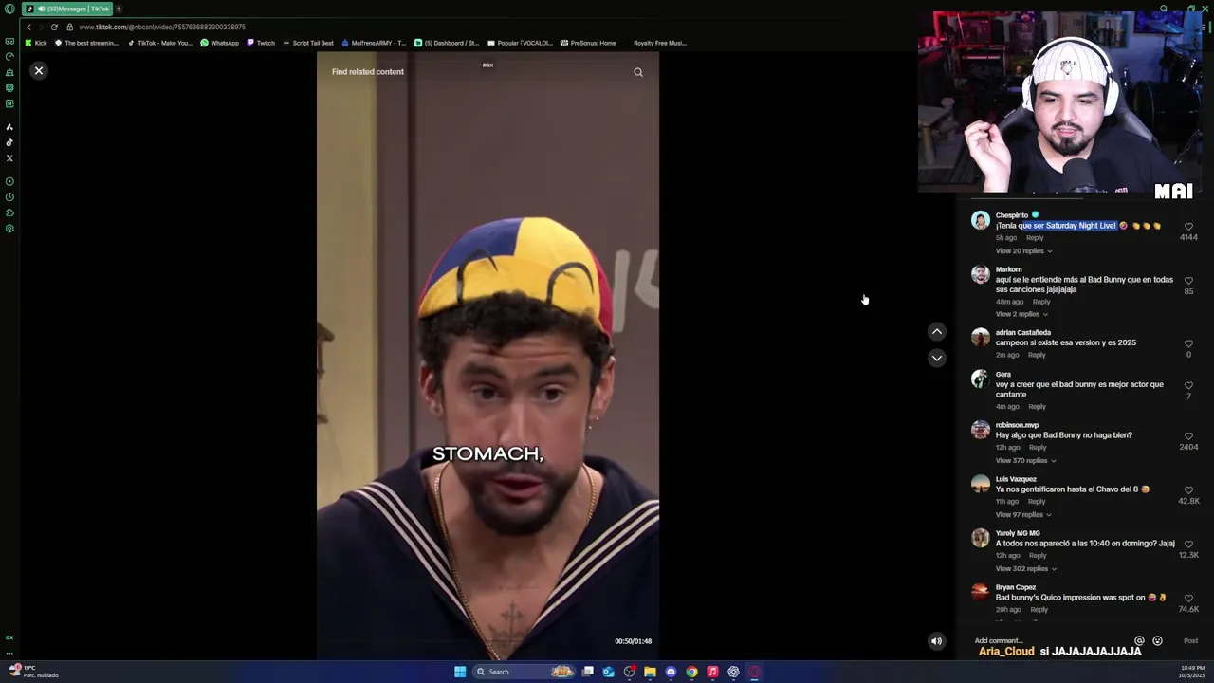This screenshot has height=683, width=1214.
Task: Like Bryan Copez's comment via its heart
Action: point(1188,600)
